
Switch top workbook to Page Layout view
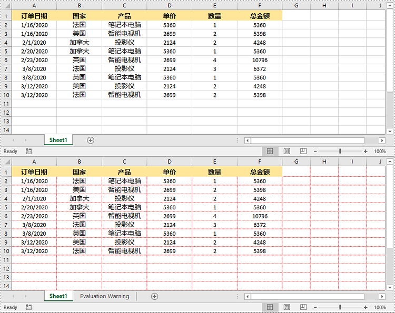pos(287,151)
